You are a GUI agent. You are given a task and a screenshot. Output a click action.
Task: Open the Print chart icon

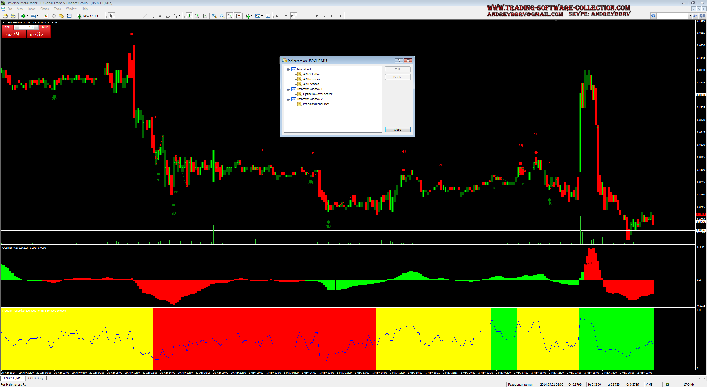pyautogui.click(x=5, y=16)
